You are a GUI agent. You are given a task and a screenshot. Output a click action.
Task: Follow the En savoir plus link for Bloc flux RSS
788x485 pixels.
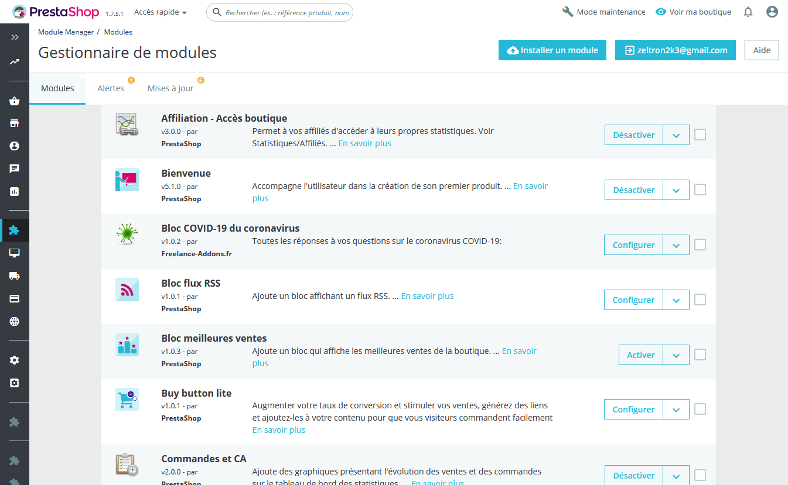click(x=427, y=296)
